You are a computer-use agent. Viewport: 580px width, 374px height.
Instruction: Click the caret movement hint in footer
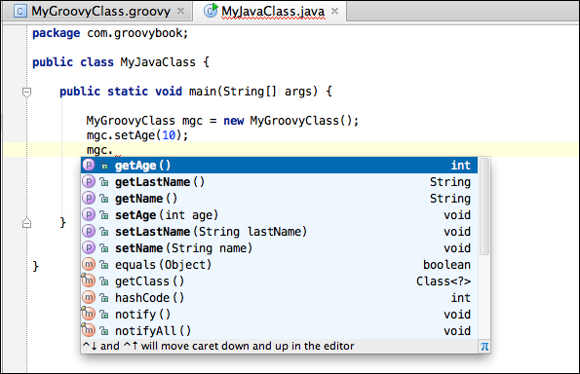tap(218, 347)
